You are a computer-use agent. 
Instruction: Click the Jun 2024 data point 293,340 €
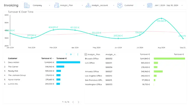tap(118, 38)
